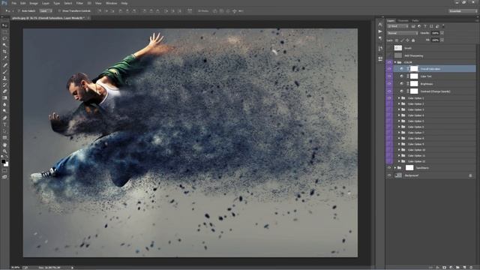Click the background color swatch
480x270 pixels.
click(6, 164)
